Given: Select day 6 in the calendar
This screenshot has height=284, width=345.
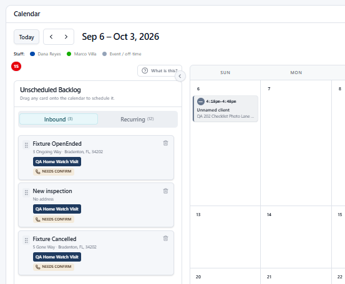Looking at the screenshot, I should [x=198, y=88].
